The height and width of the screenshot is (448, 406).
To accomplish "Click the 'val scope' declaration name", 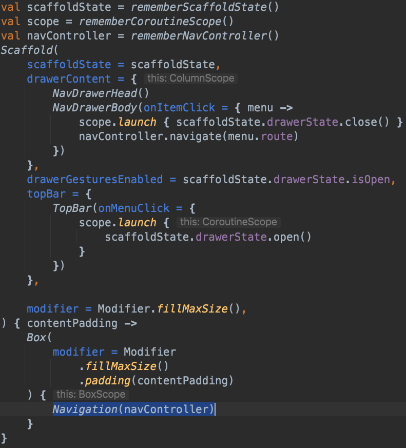I will (43, 22).
